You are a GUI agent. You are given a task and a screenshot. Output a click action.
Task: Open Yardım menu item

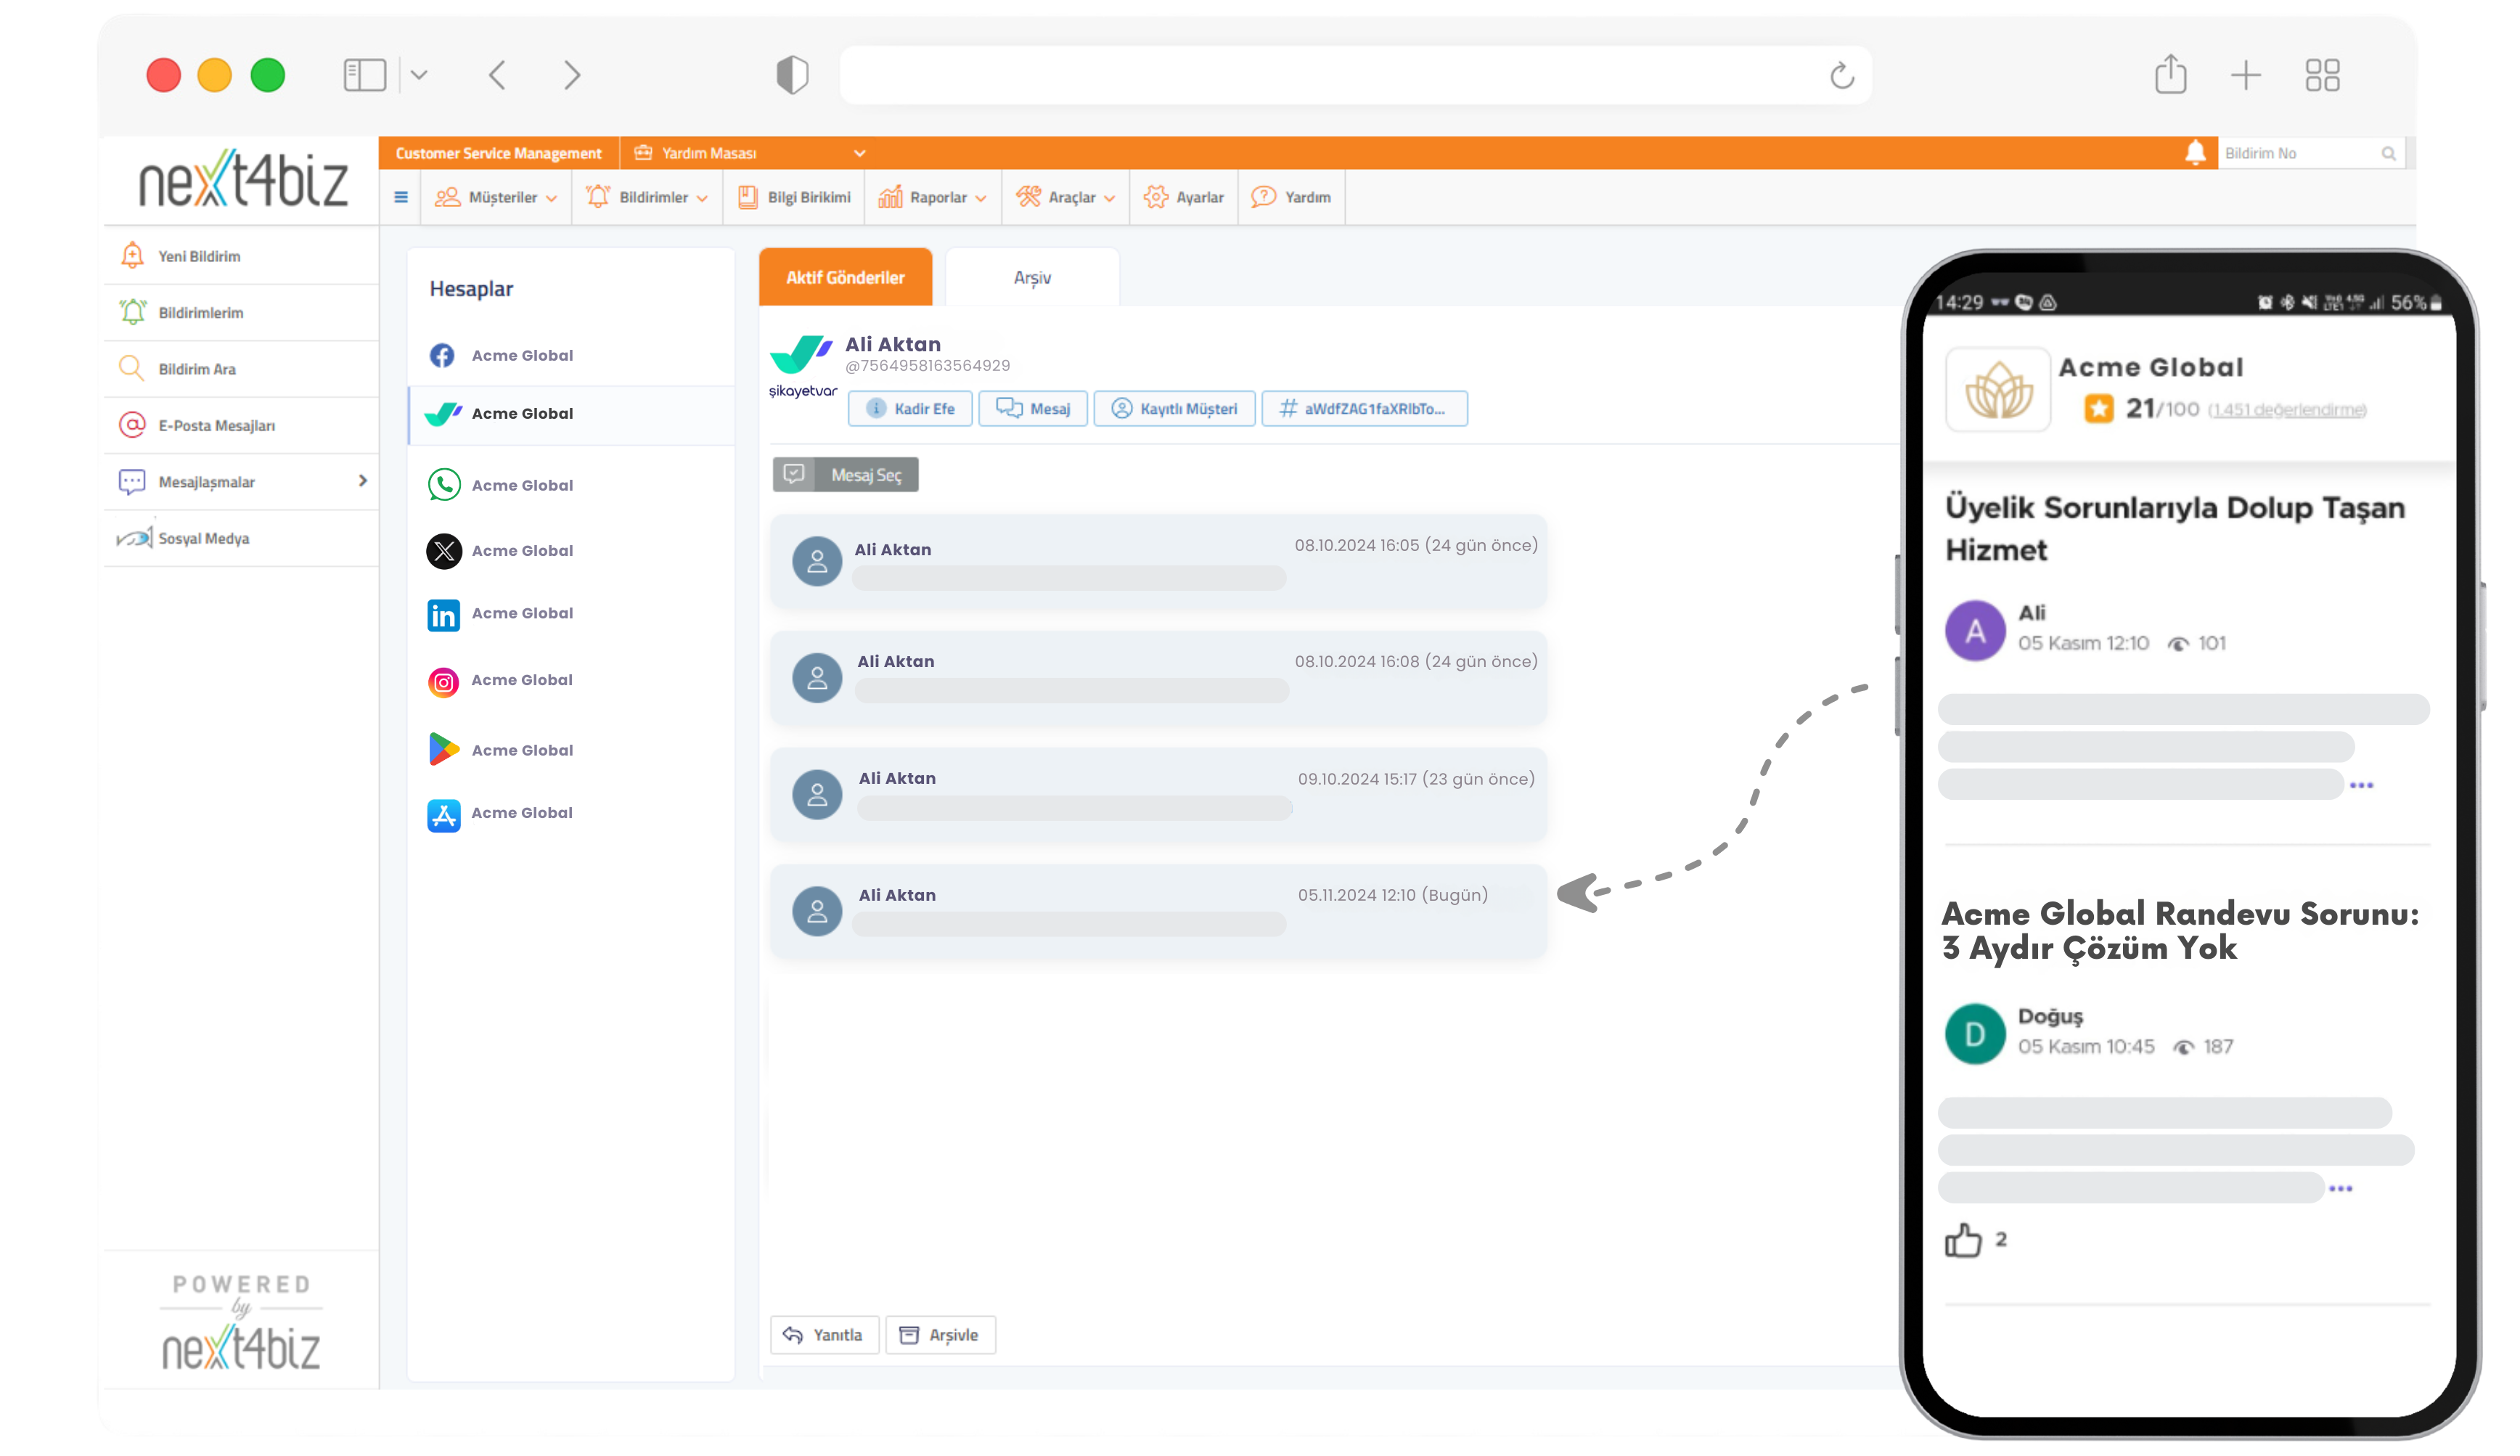point(1290,197)
